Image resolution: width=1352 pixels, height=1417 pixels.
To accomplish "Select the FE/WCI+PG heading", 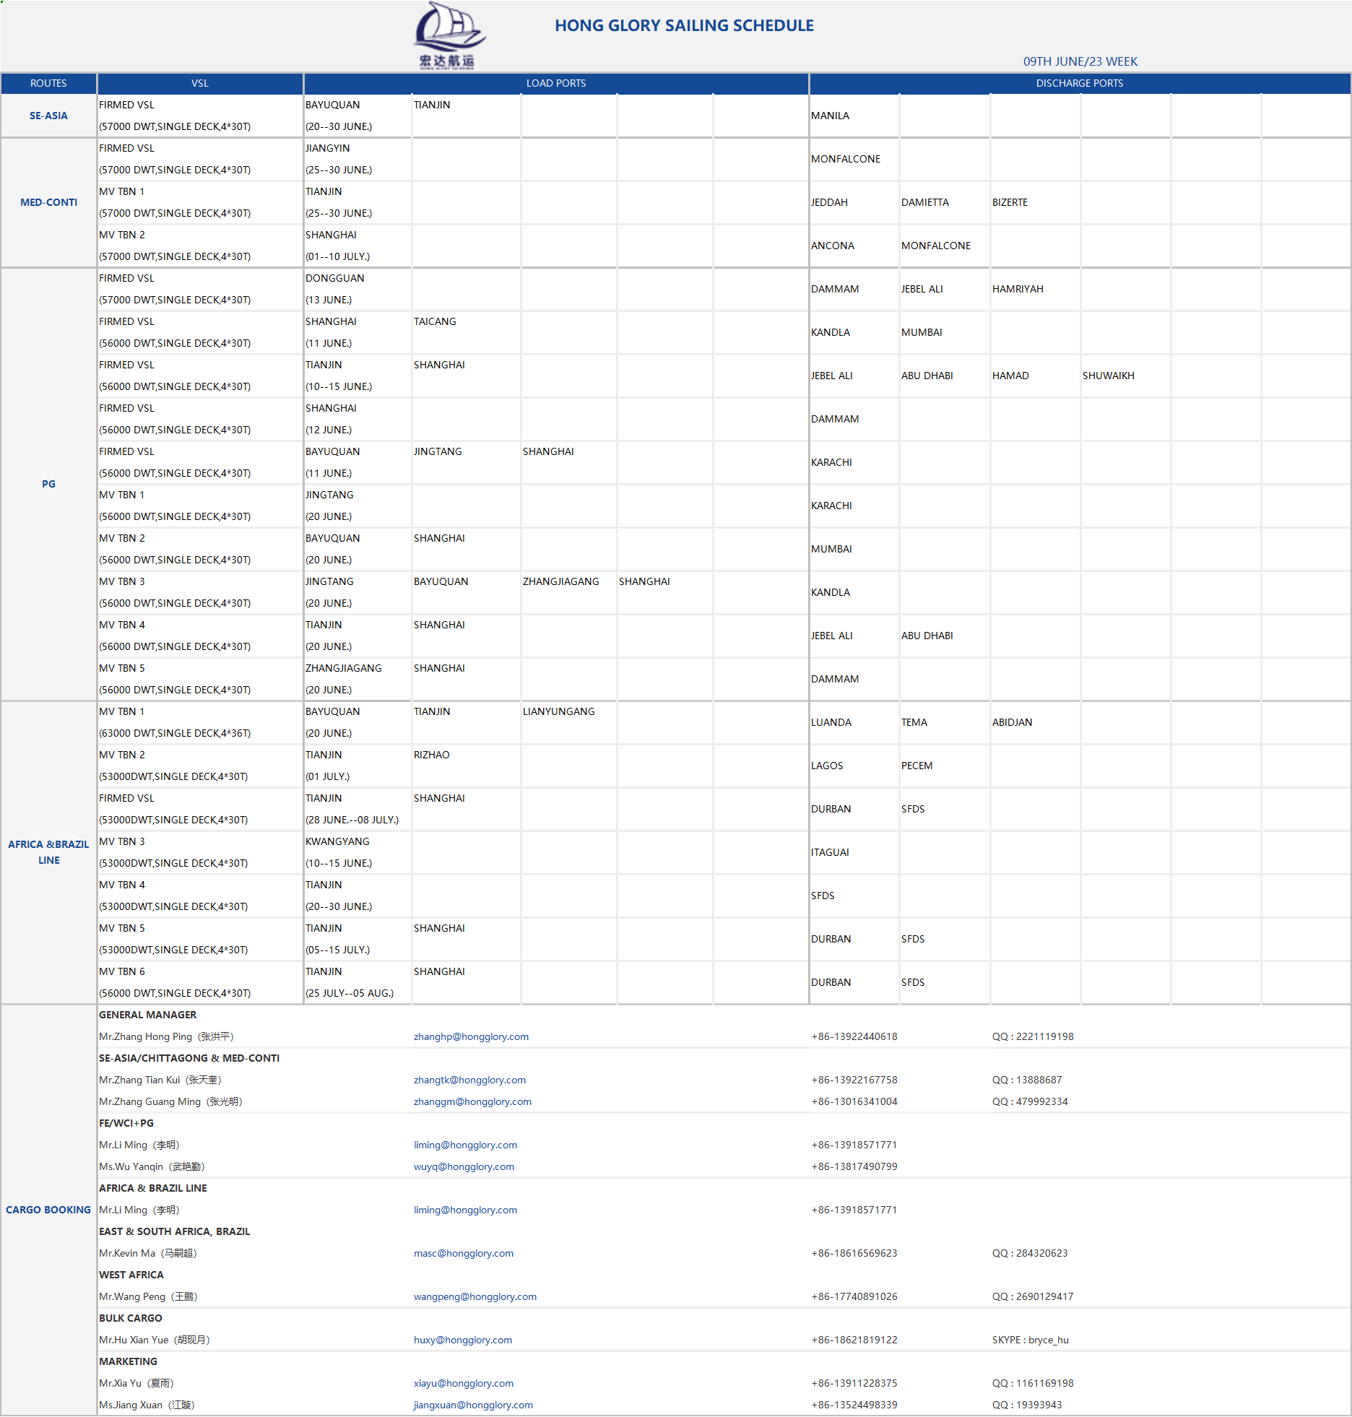I will pos(126,1123).
